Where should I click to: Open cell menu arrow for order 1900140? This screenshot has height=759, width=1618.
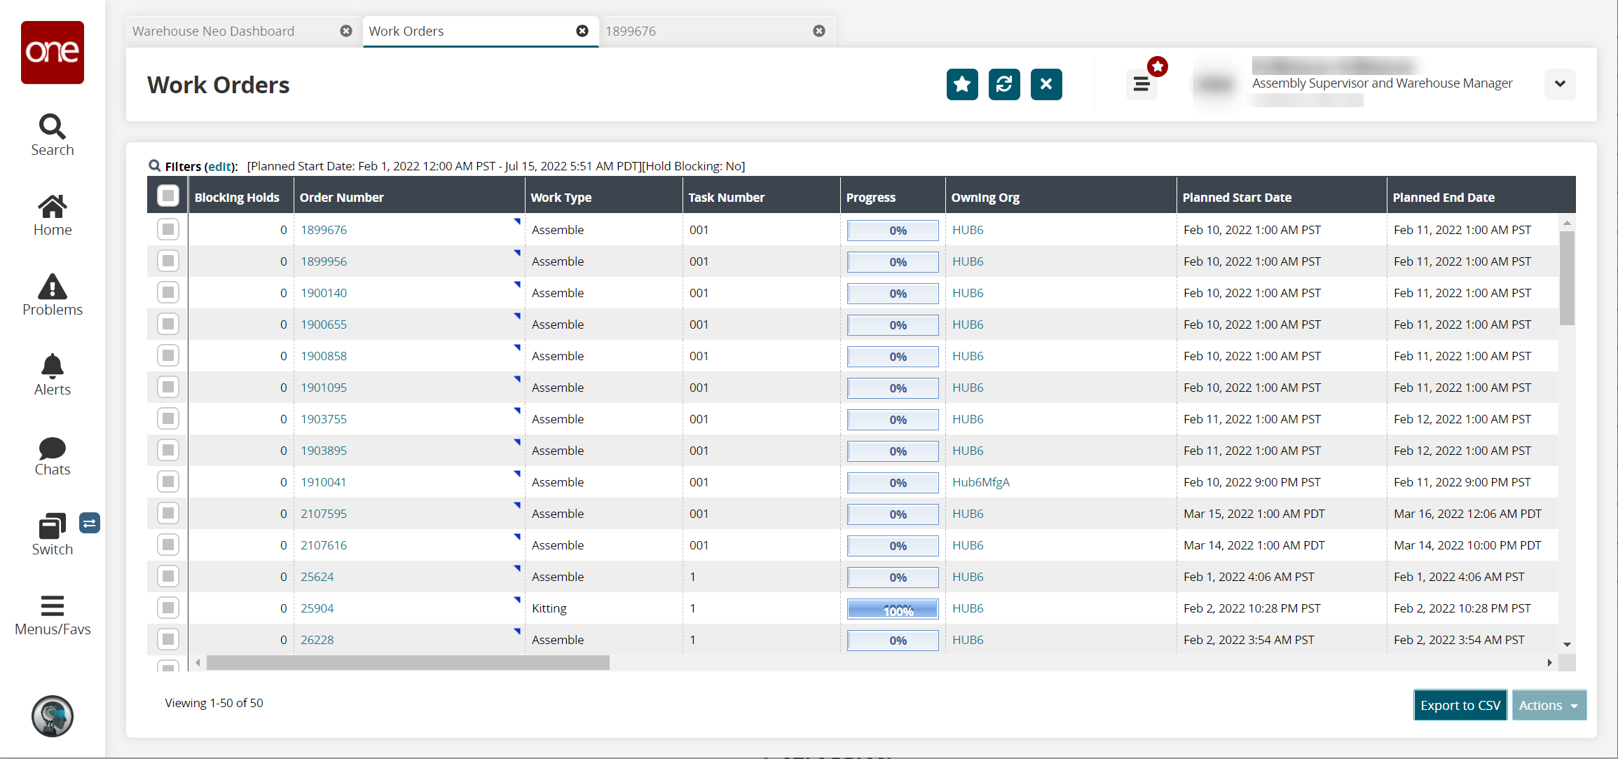point(517,285)
